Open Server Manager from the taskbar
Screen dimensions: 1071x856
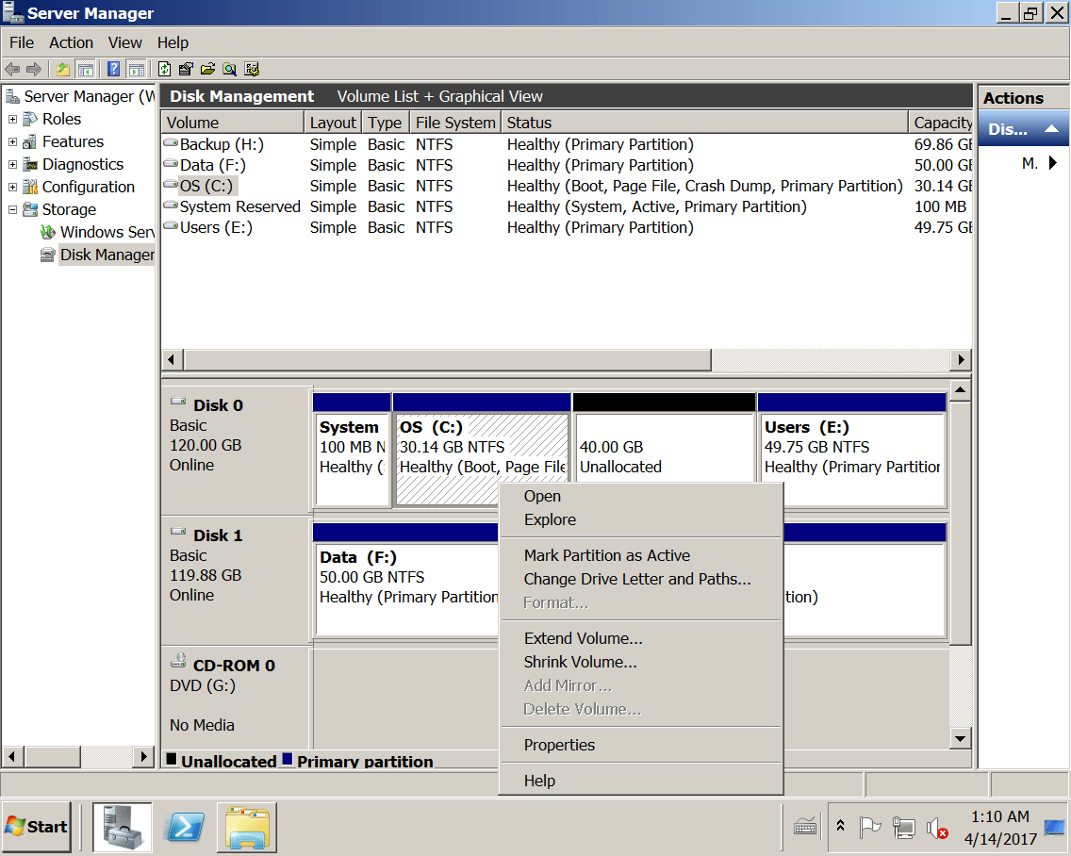(123, 827)
